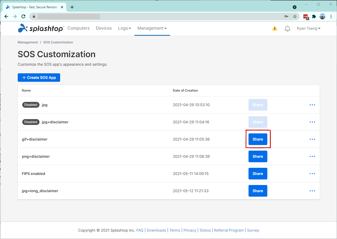Screen dimensions: 337x239
Task: Expand the Logs dropdown
Action: (x=125, y=28)
